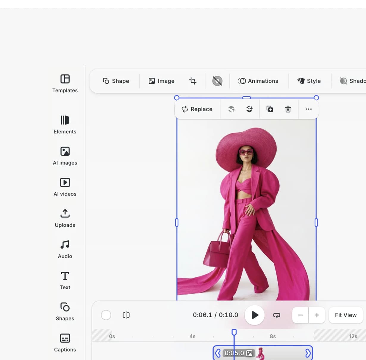Viewport: 366px width, 360px height.
Task: Click the top-right resize handle of image
Action: [316, 98]
